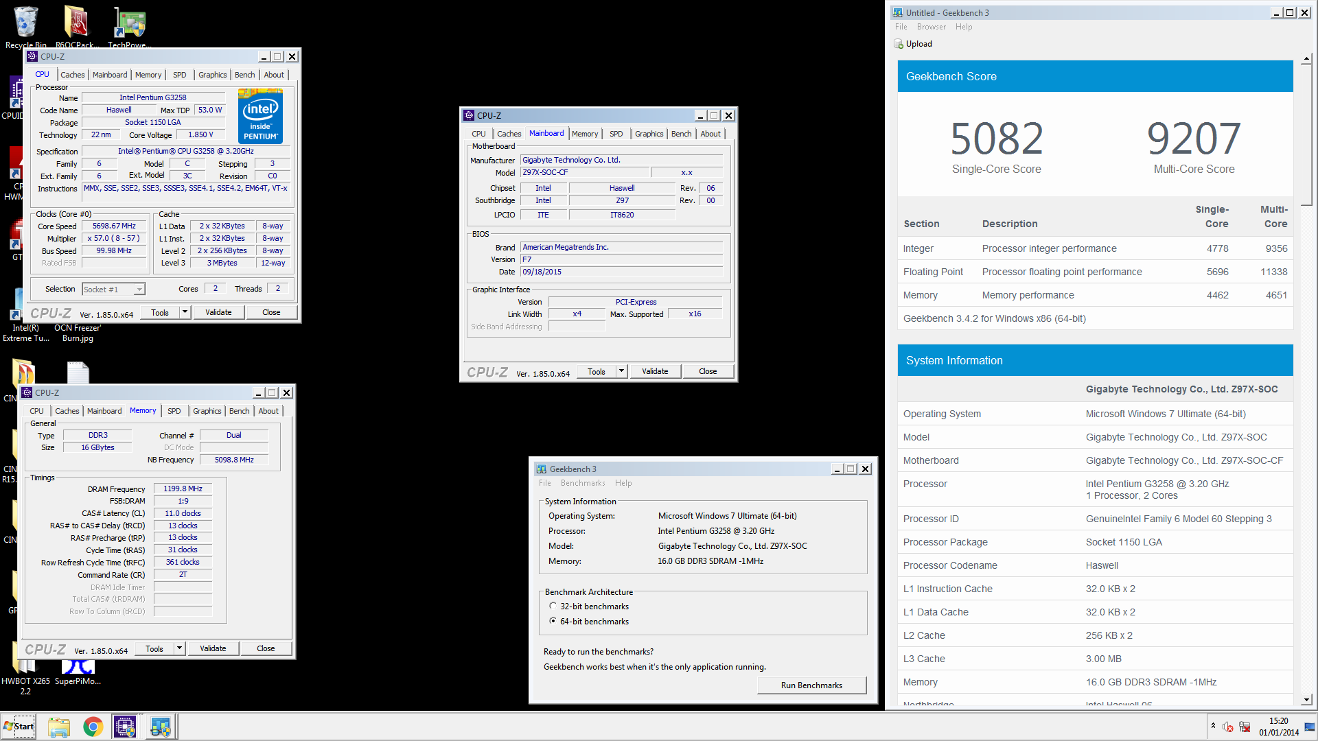
Task: Click the Core Speed value 5698.67 MHz
Action: click(114, 226)
